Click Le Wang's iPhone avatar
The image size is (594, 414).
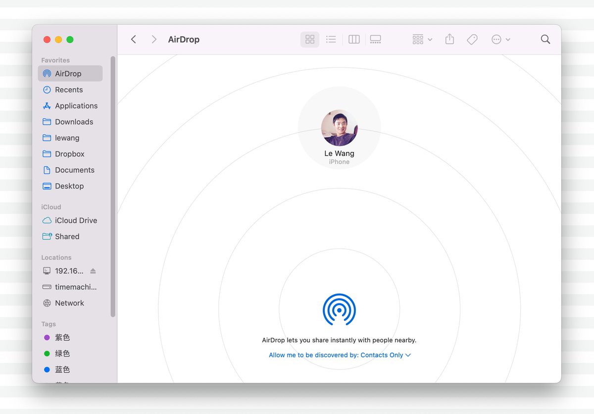tap(340, 128)
